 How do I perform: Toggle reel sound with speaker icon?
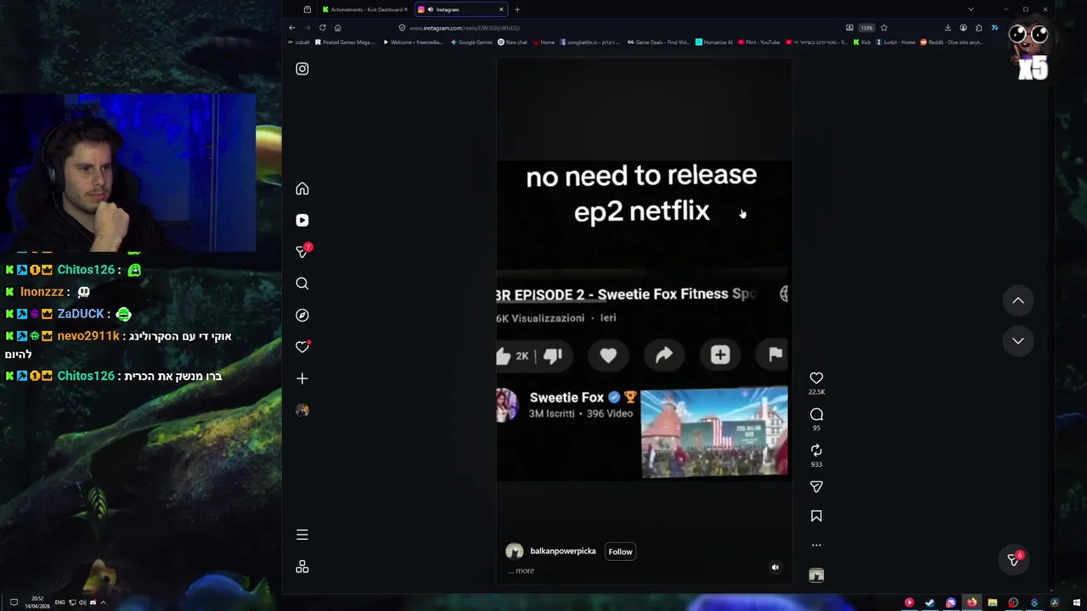[774, 567]
